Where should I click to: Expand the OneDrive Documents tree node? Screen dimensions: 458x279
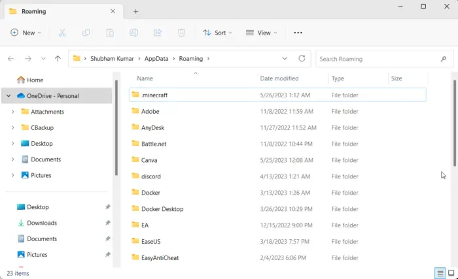coord(12,159)
